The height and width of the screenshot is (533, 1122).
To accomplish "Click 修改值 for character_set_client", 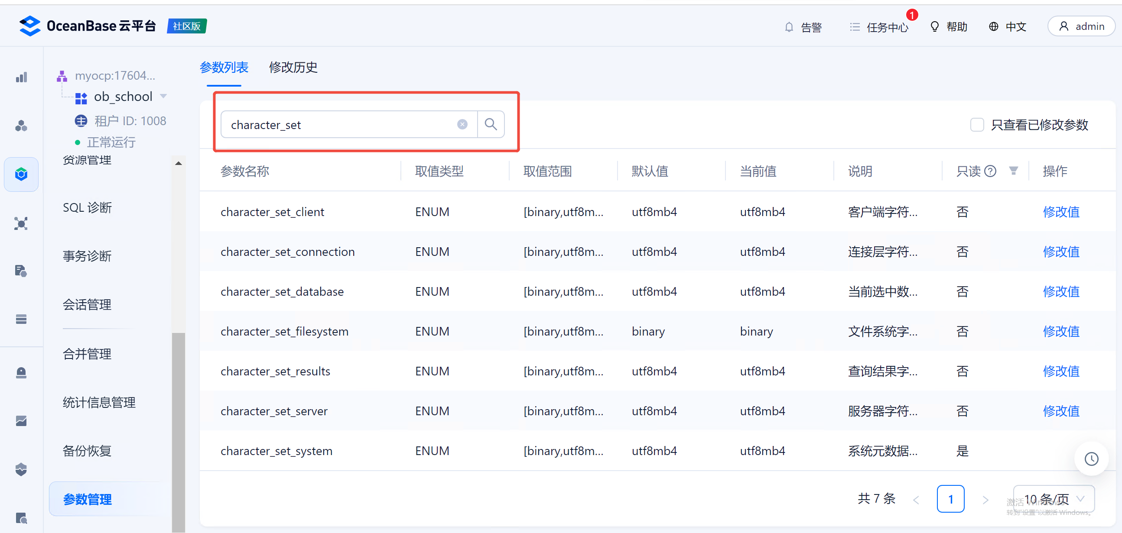I will pos(1060,212).
